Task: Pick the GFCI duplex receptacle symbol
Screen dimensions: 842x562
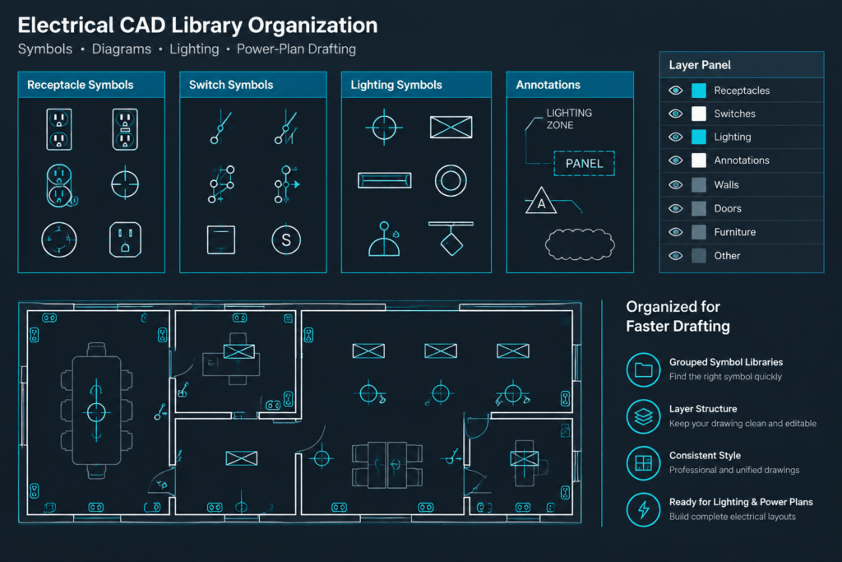Action: click(x=125, y=129)
